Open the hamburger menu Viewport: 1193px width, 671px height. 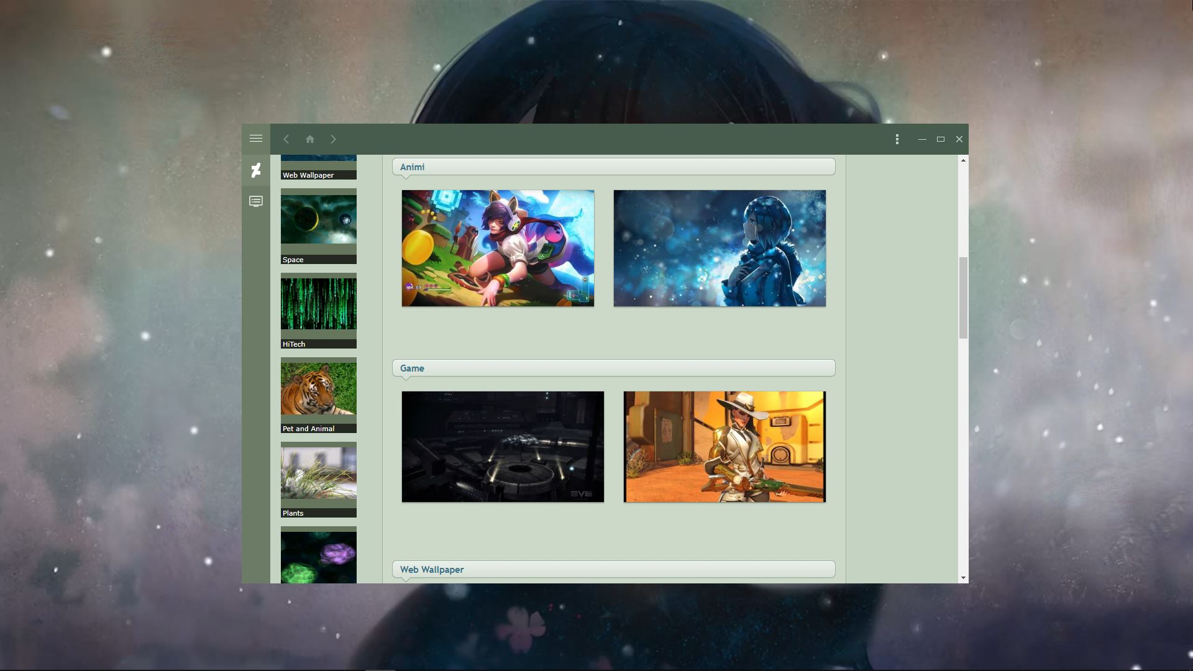256,139
